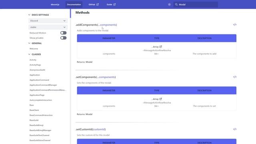Open the AnonymousGuild class
The image size is (256, 144).
click(x=37, y=70)
